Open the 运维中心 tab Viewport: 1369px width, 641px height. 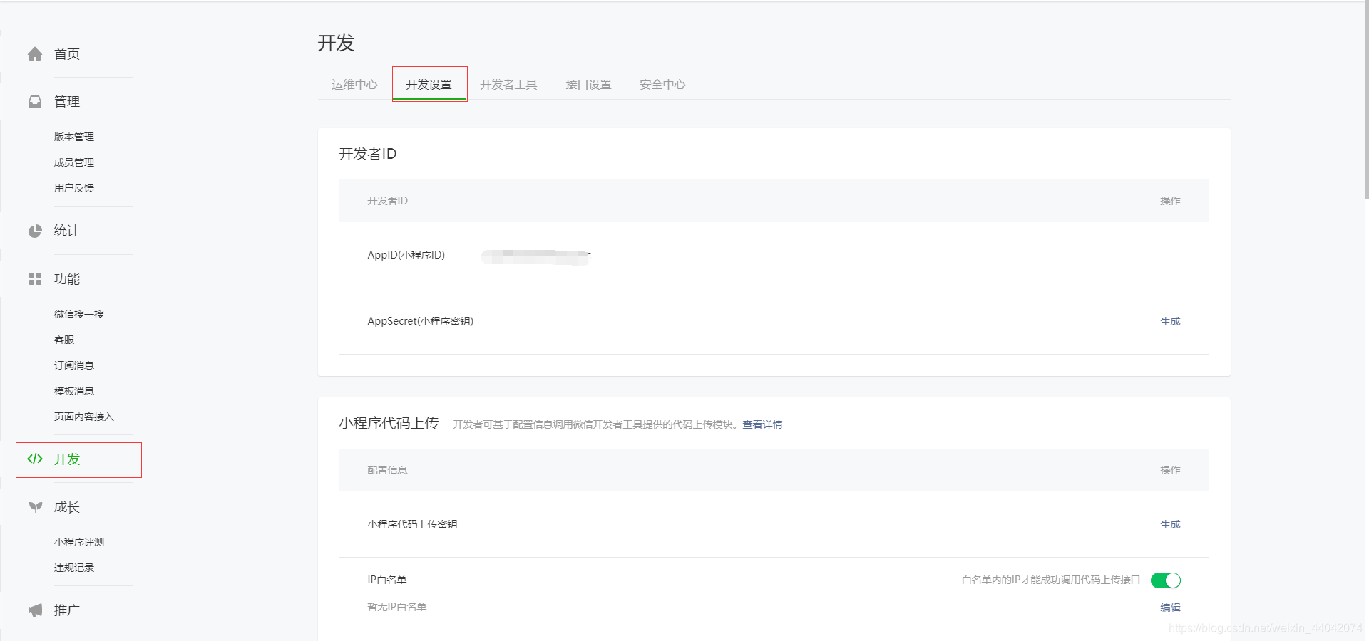tap(354, 84)
